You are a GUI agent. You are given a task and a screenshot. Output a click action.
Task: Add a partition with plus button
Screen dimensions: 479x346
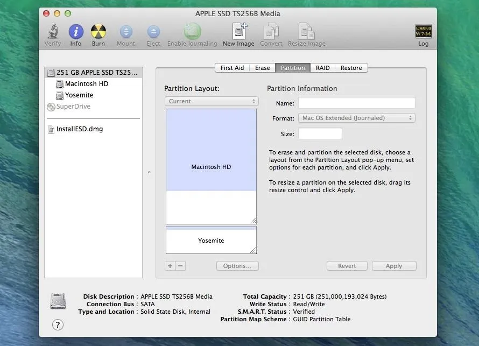coord(170,266)
